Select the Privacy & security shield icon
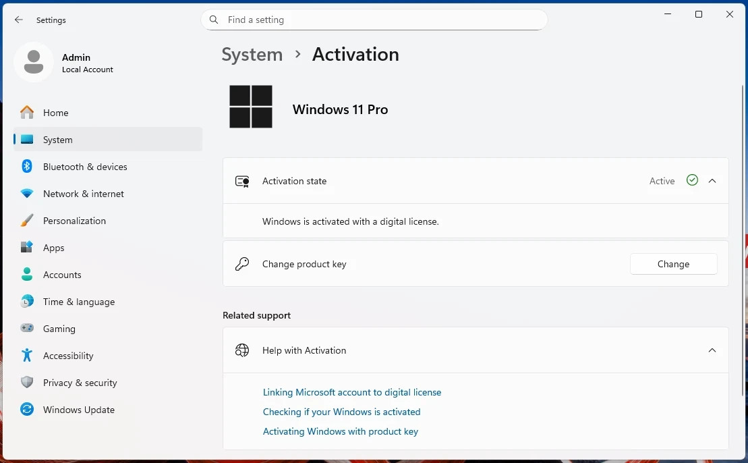This screenshot has width=748, height=463. pos(27,383)
